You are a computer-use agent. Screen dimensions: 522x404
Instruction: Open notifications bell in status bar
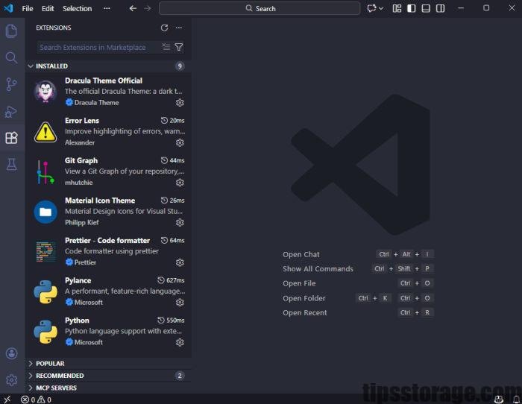click(516, 400)
